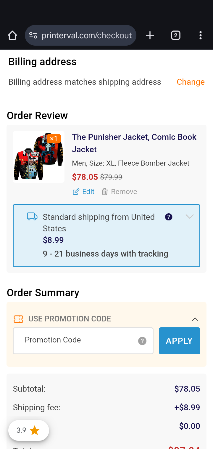The height and width of the screenshot is (474, 213).
Task: Select the printerval.com/checkout address bar
Action: (x=86, y=36)
